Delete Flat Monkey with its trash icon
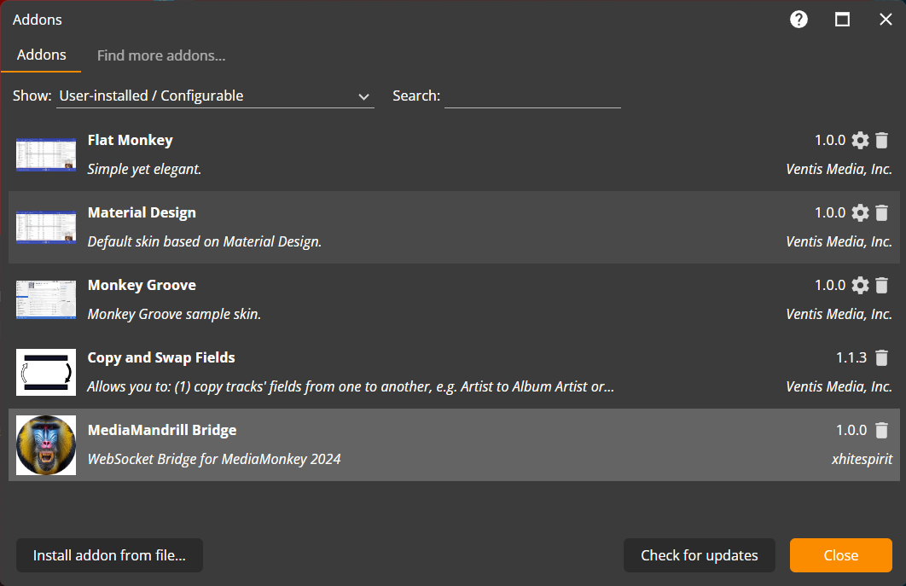 882,141
